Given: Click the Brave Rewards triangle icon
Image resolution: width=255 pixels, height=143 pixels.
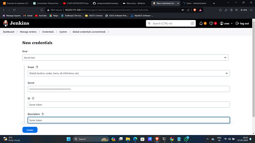Looking at the screenshot, I should coord(200,10).
